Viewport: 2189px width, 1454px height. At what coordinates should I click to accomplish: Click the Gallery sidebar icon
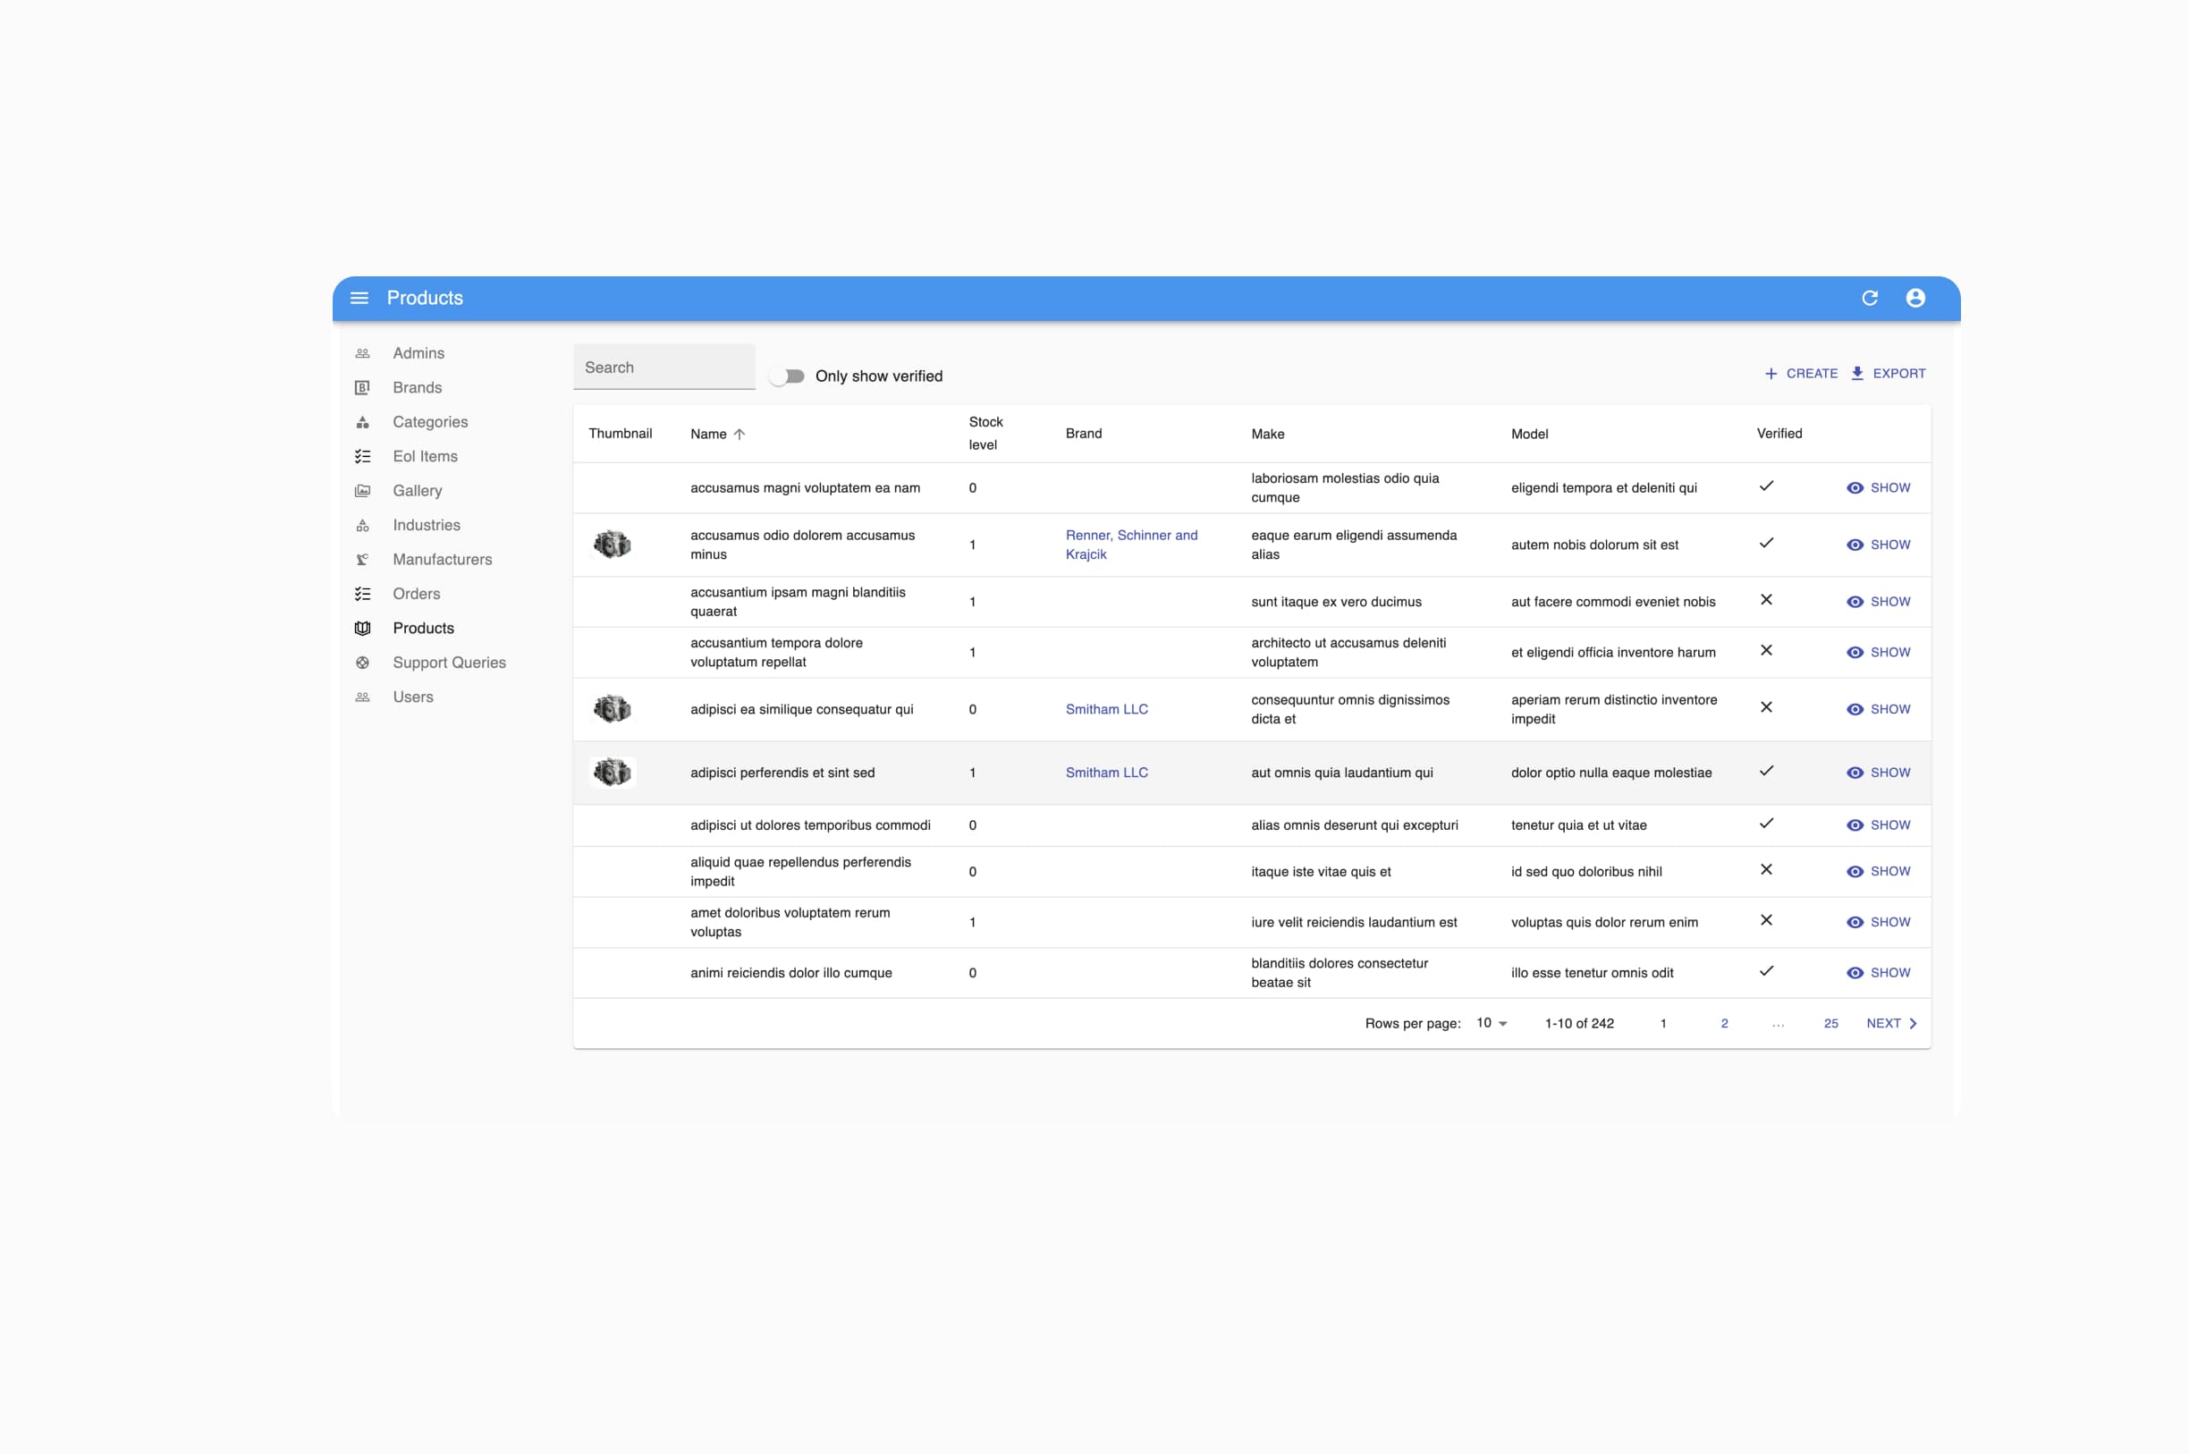[362, 490]
